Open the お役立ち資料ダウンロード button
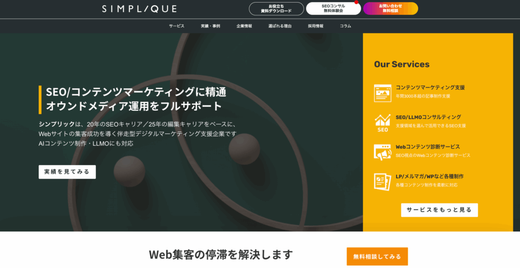This screenshot has width=520, height=268. 276,9
